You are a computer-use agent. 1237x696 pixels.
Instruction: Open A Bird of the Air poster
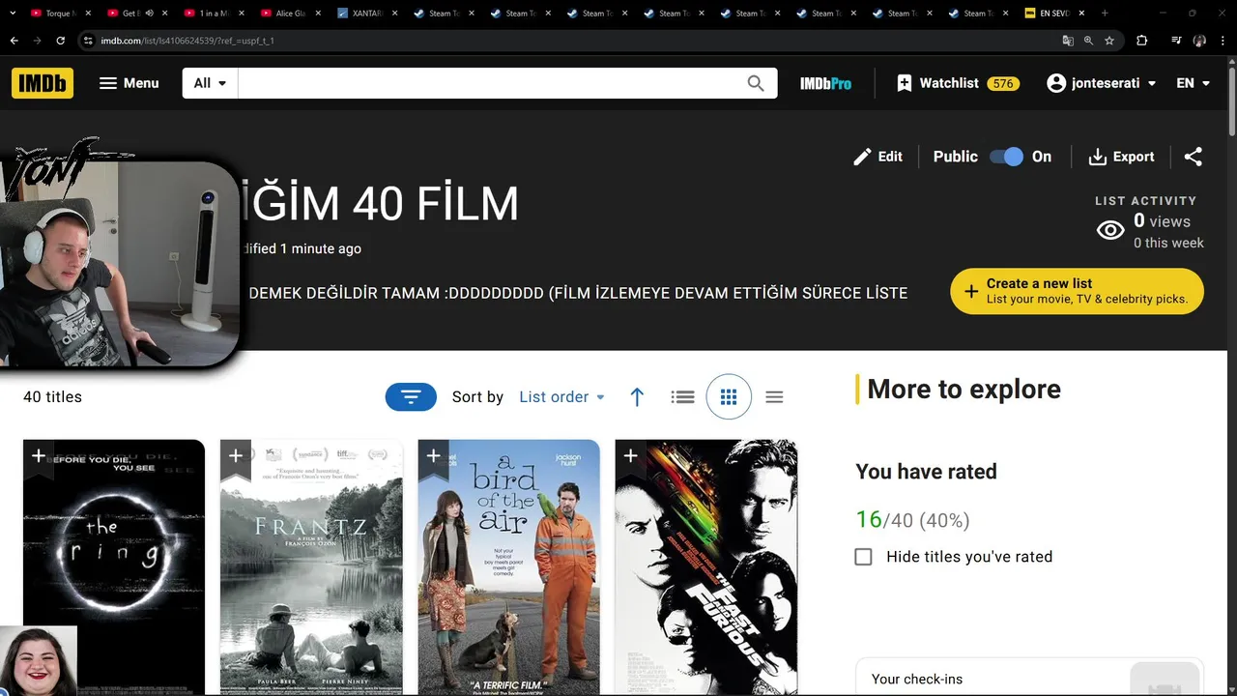508,567
